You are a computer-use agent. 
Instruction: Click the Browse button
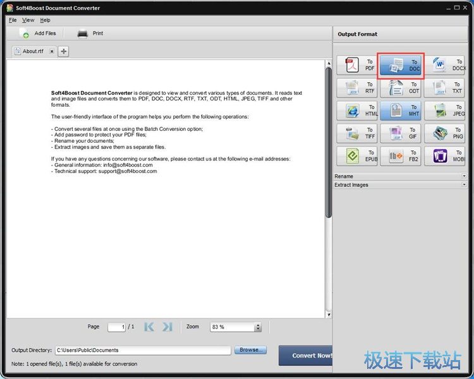pos(251,350)
